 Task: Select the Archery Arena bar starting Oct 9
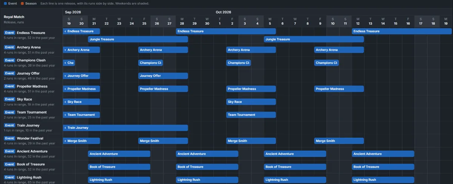coord(339,50)
